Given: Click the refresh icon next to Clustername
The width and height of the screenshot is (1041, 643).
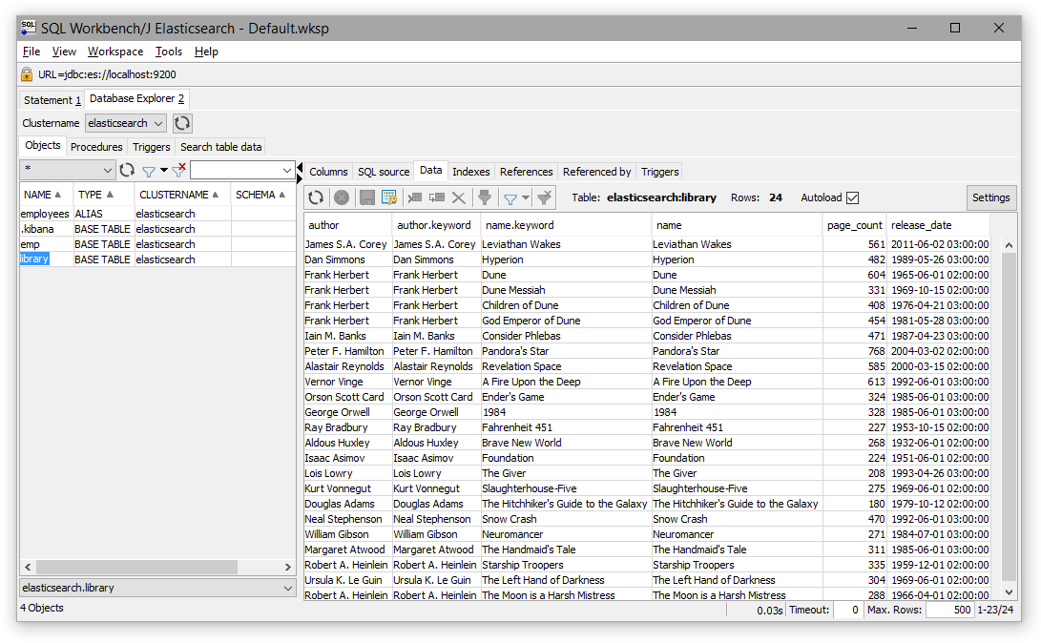Looking at the screenshot, I should [181, 122].
